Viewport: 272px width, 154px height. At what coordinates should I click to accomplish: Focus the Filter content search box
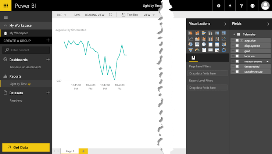coord(26,50)
